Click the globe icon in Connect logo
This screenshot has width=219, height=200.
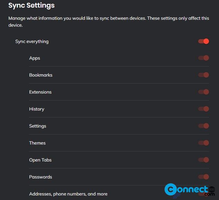pos(212,190)
